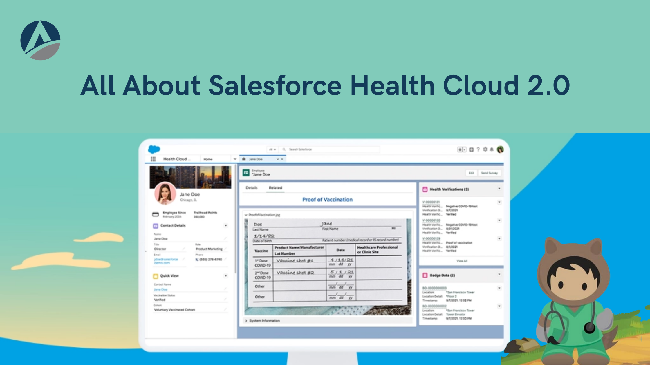Click the Employee Since card icon

click(x=156, y=214)
